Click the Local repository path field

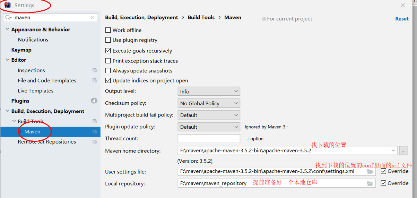[x=277, y=183]
